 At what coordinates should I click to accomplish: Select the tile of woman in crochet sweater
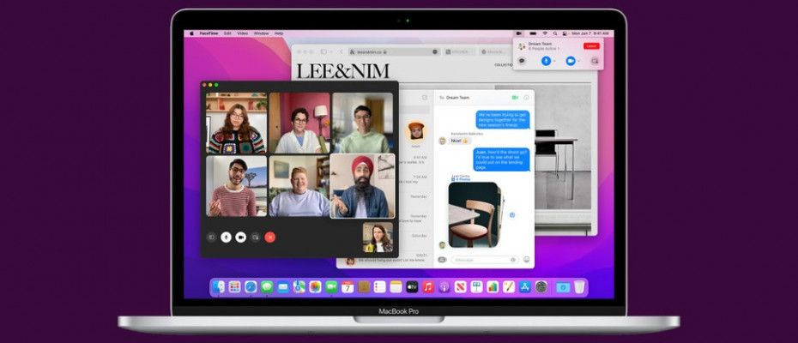pyautogui.click(x=236, y=123)
